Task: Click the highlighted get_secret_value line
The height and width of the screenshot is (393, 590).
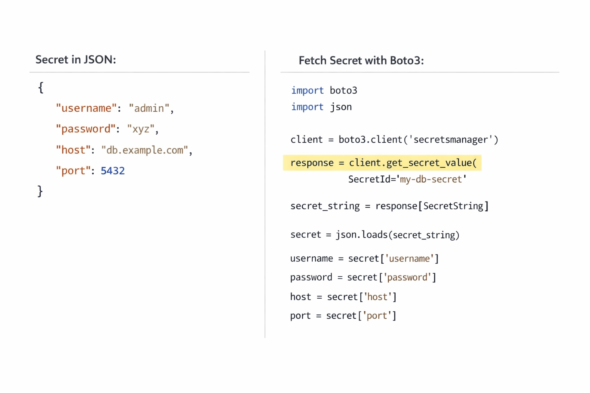Action: click(383, 163)
